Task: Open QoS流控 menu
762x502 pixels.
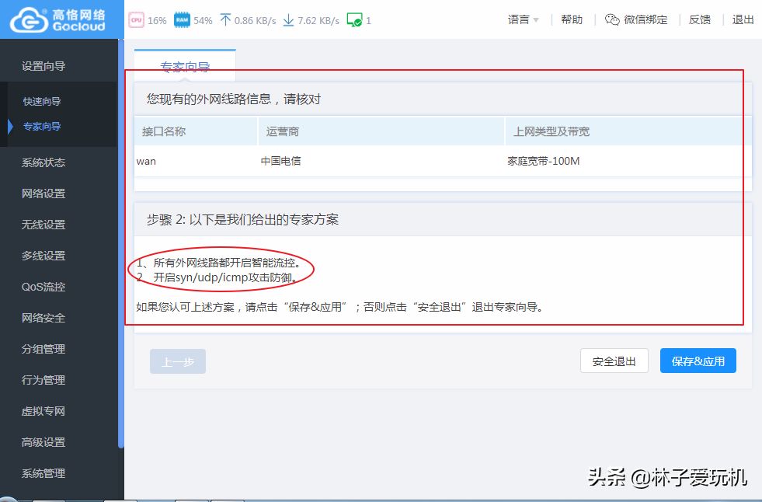Action: tap(43, 287)
